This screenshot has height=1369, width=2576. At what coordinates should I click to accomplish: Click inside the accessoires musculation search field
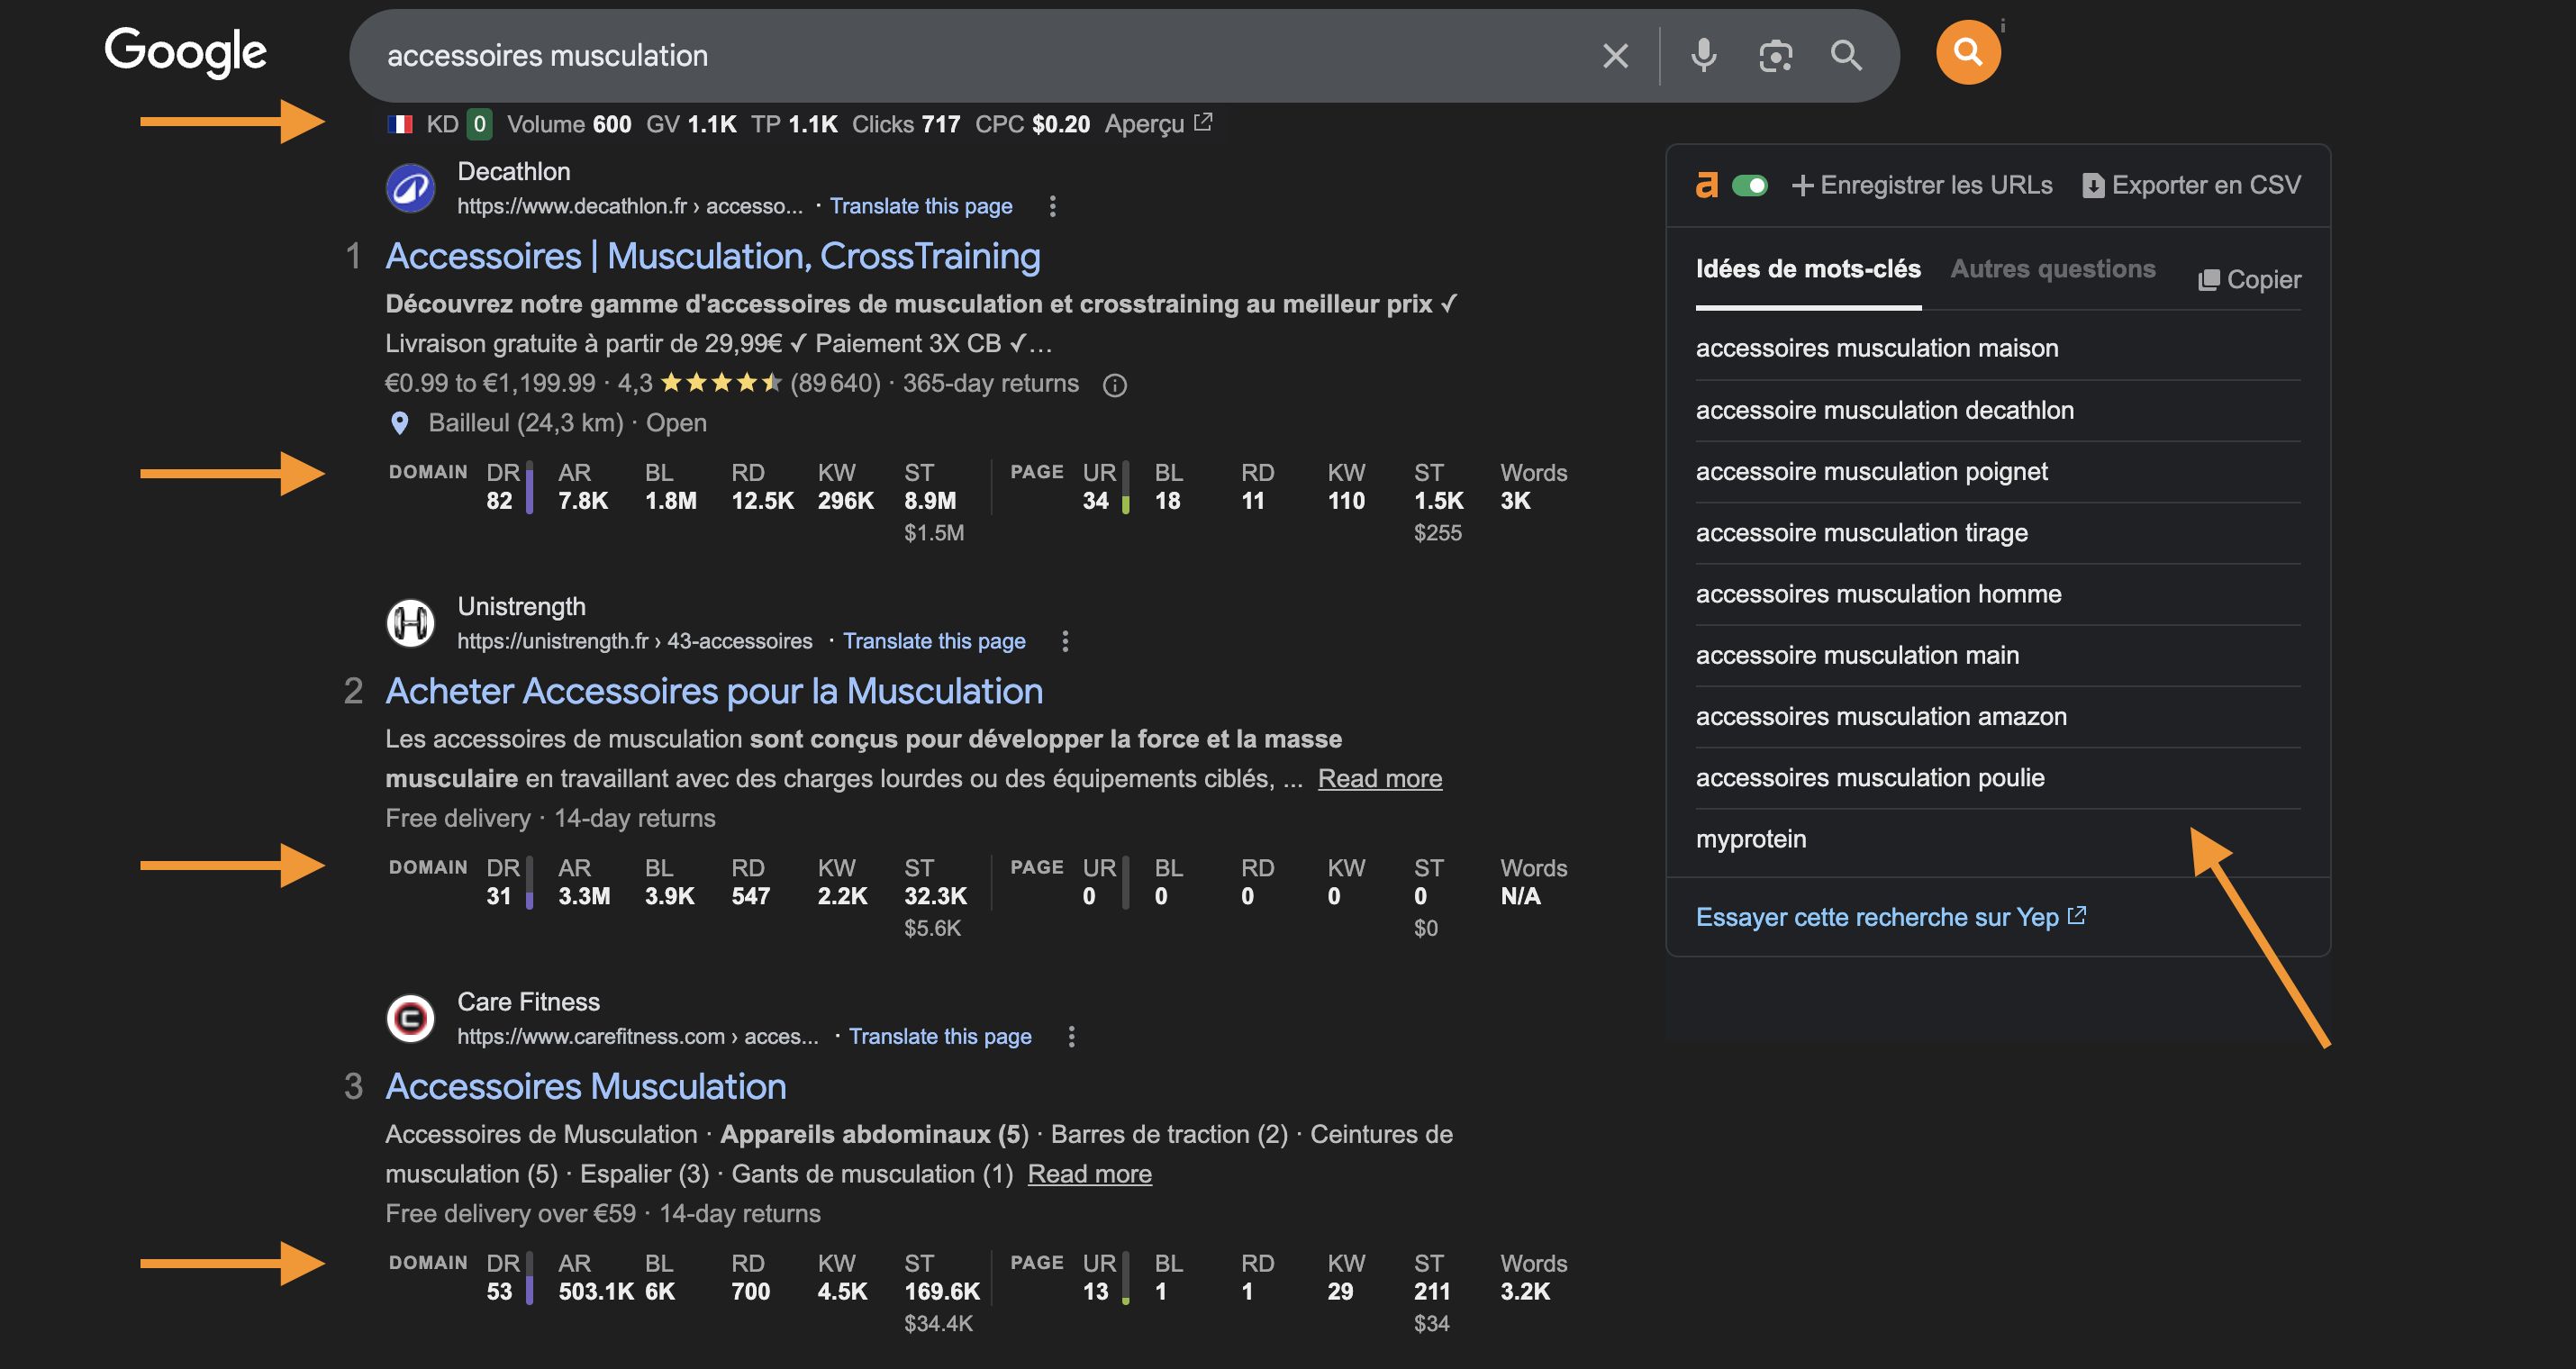tap(700, 55)
